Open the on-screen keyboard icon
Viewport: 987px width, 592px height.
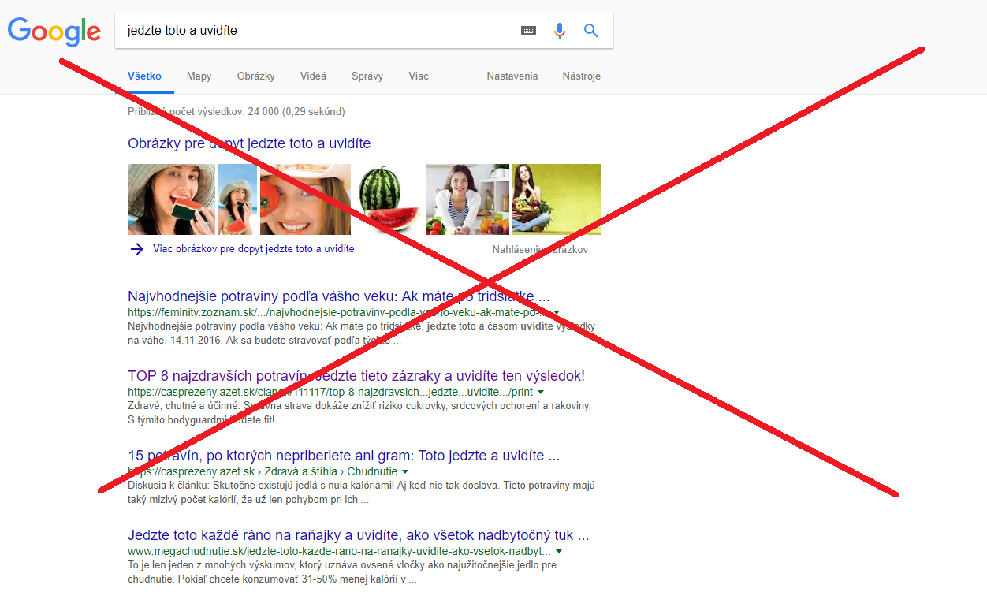[x=529, y=31]
